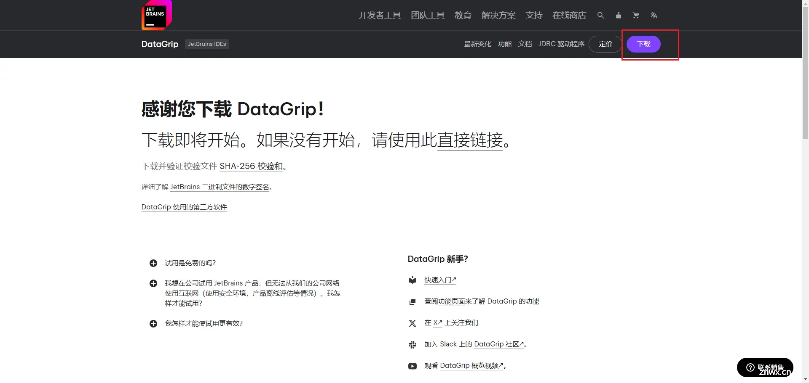Click the quick start book icon
809x383 pixels.
pyautogui.click(x=413, y=280)
